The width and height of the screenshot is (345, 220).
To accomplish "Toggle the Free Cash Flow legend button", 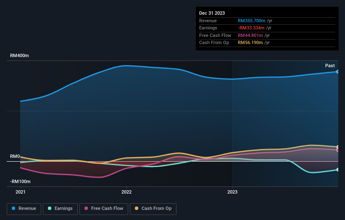I will coord(104,209).
